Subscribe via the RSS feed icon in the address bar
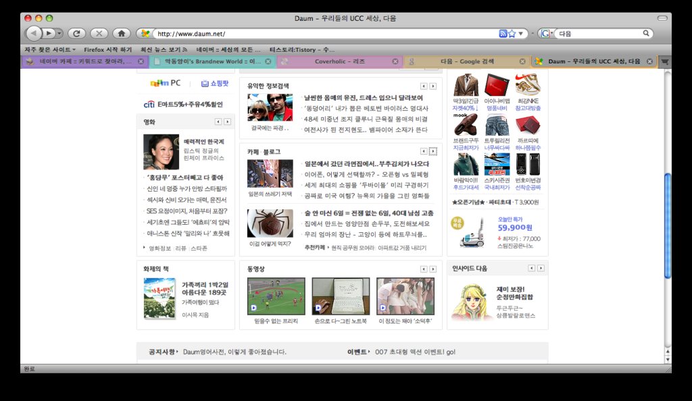 pyautogui.click(x=503, y=34)
